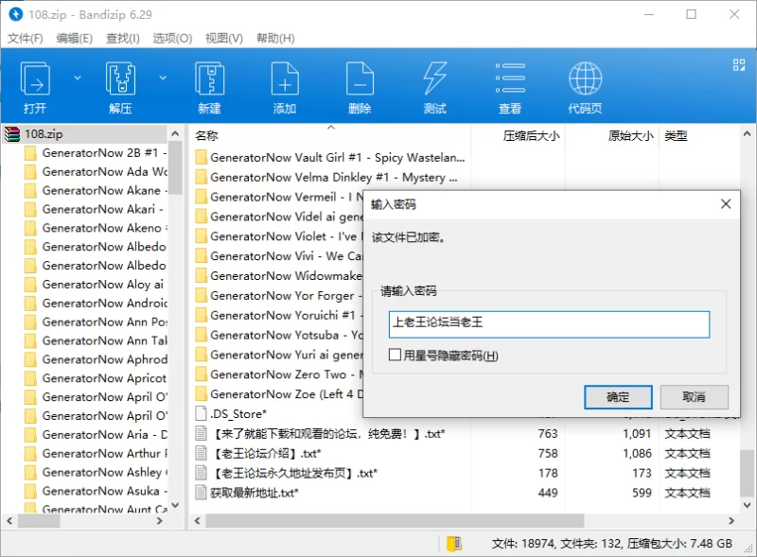Click folder icon of GeneratorNow Vault Girl #1
The image size is (757, 557).
pyautogui.click(x=202, y=158)
